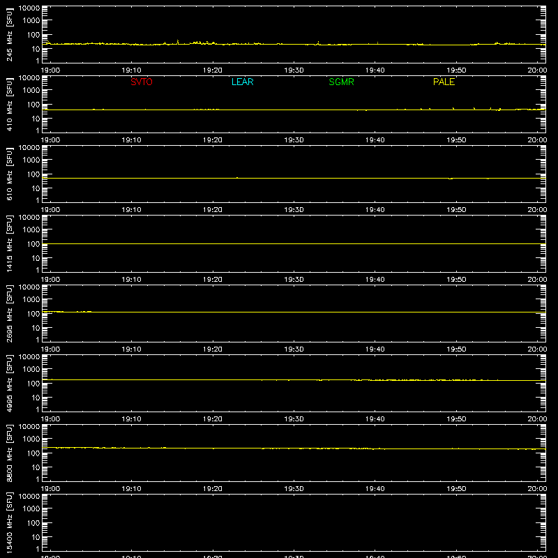
Task: Select the 1415 MHz [SFU] axis title
Action: click(10, 243)
